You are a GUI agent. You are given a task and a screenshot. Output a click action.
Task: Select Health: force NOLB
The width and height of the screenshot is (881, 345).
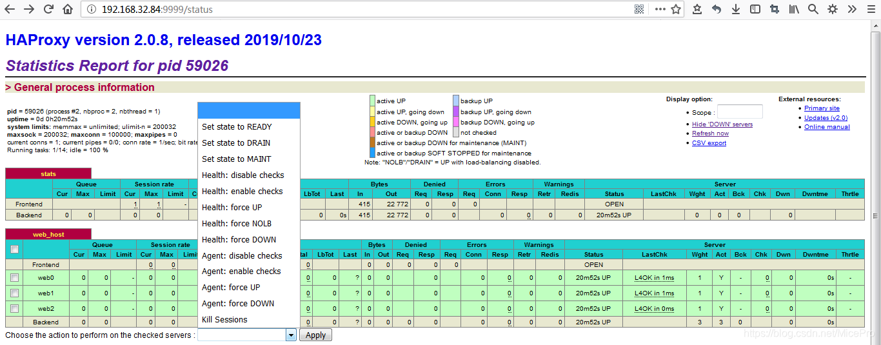(249, 224)
